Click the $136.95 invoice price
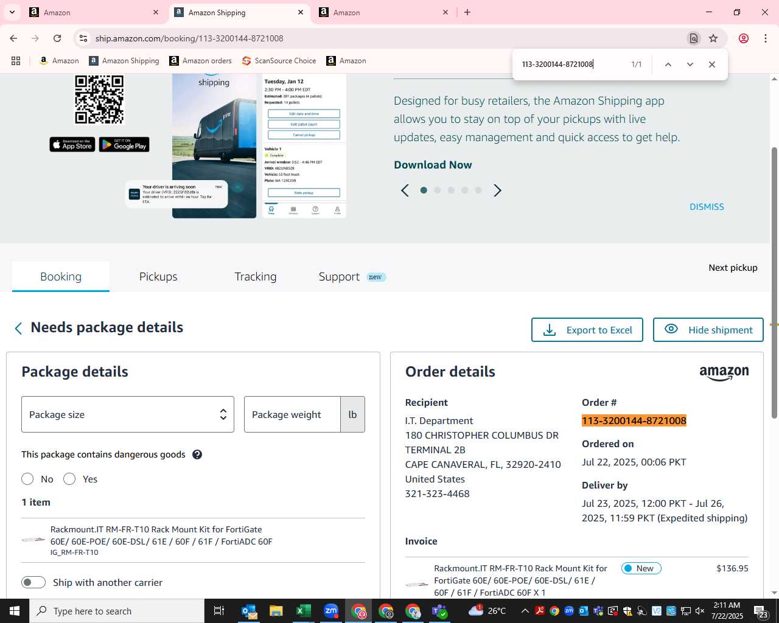 [732, 568]
